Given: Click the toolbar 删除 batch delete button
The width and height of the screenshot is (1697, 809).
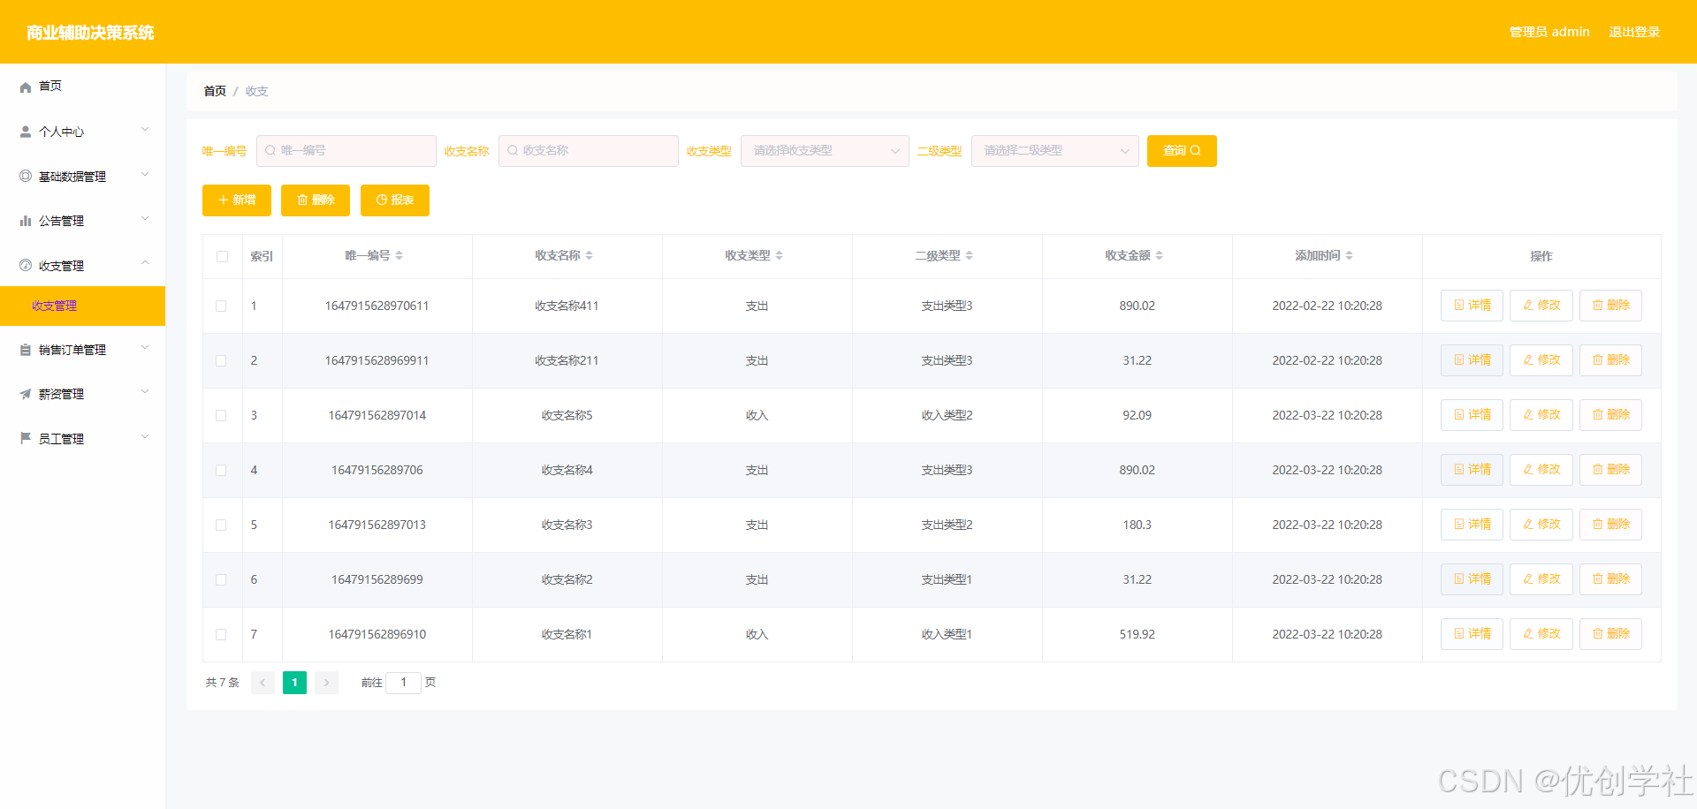Looking at the screenshot, I should pyautogui.click(x=316, y=200).
